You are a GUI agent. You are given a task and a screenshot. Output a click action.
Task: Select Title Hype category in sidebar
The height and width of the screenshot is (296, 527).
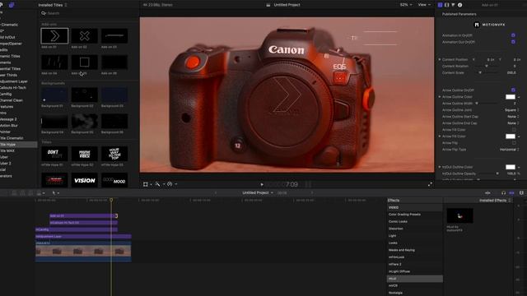18,145
